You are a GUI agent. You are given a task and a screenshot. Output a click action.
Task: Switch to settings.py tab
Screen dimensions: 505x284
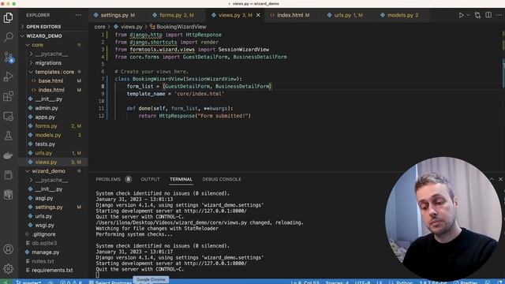click(x=114, y=15)
